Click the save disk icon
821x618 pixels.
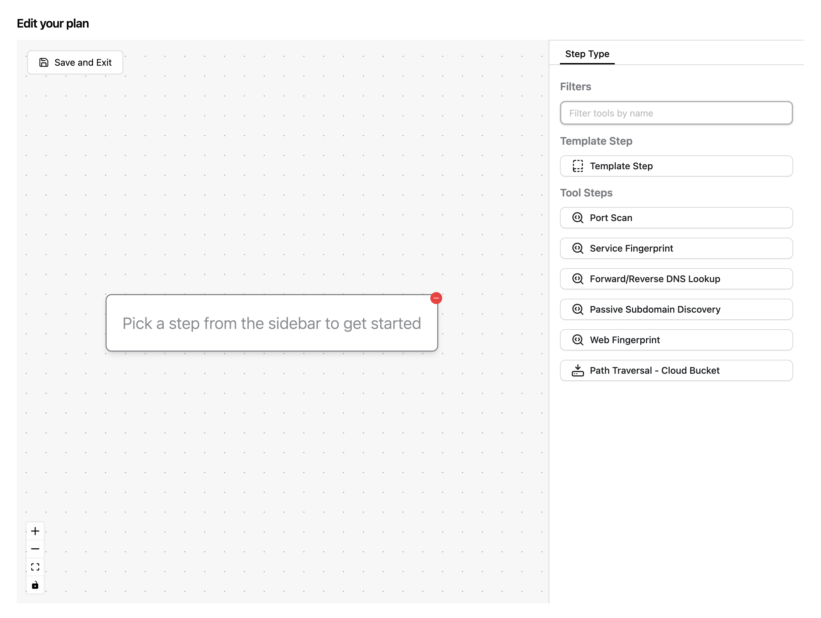click(44, 62)
